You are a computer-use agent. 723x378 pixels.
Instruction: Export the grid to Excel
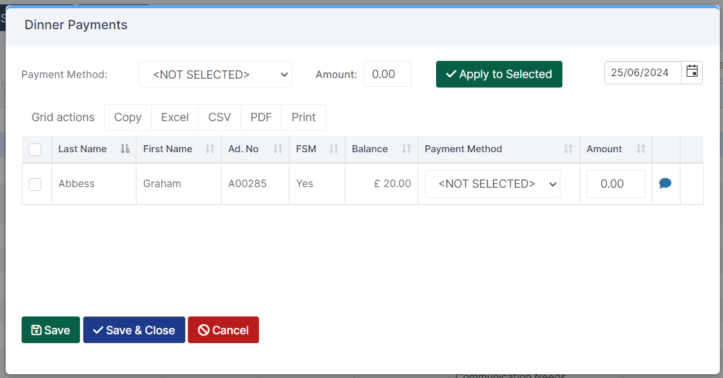(x=175, y=117)
